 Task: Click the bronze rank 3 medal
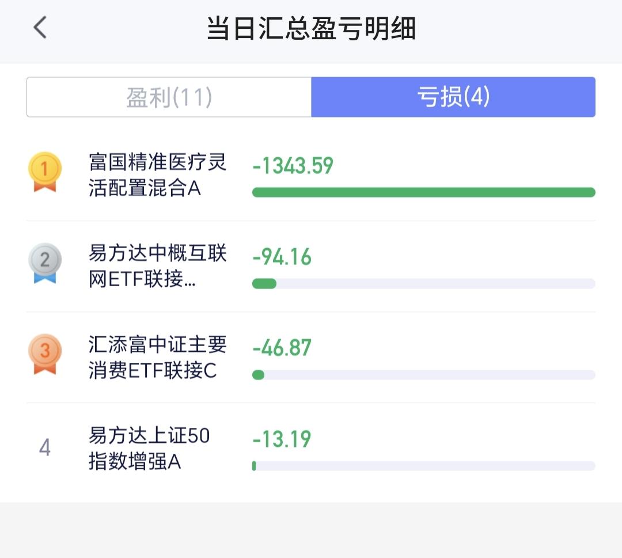(x=45, y=354)
